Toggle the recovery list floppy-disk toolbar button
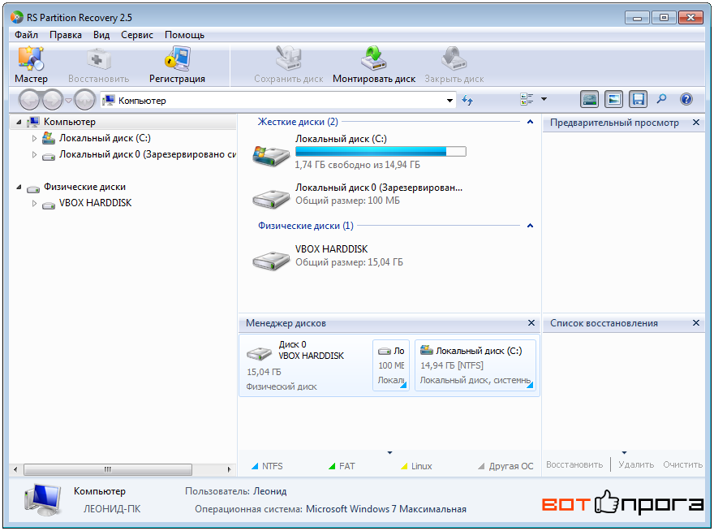Image resolution: width=714 pixels, height=531 pixels. click(638, 99)
